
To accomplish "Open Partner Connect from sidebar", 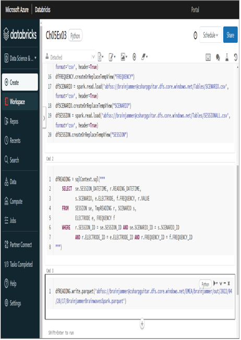I will [x=18, y=245].
